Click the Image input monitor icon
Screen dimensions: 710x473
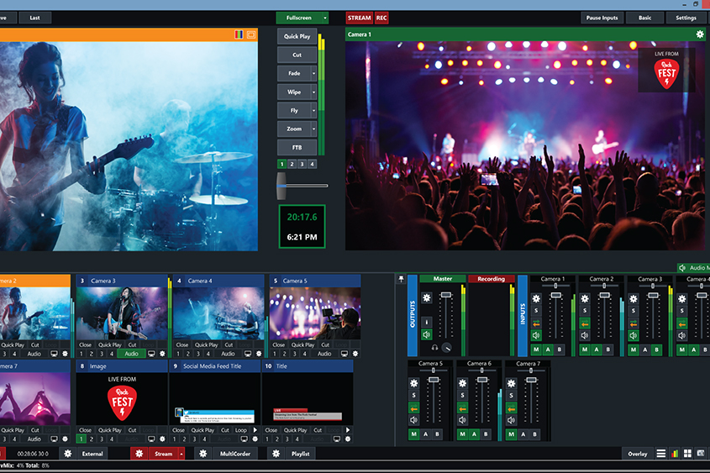click(x=151, y=439)
